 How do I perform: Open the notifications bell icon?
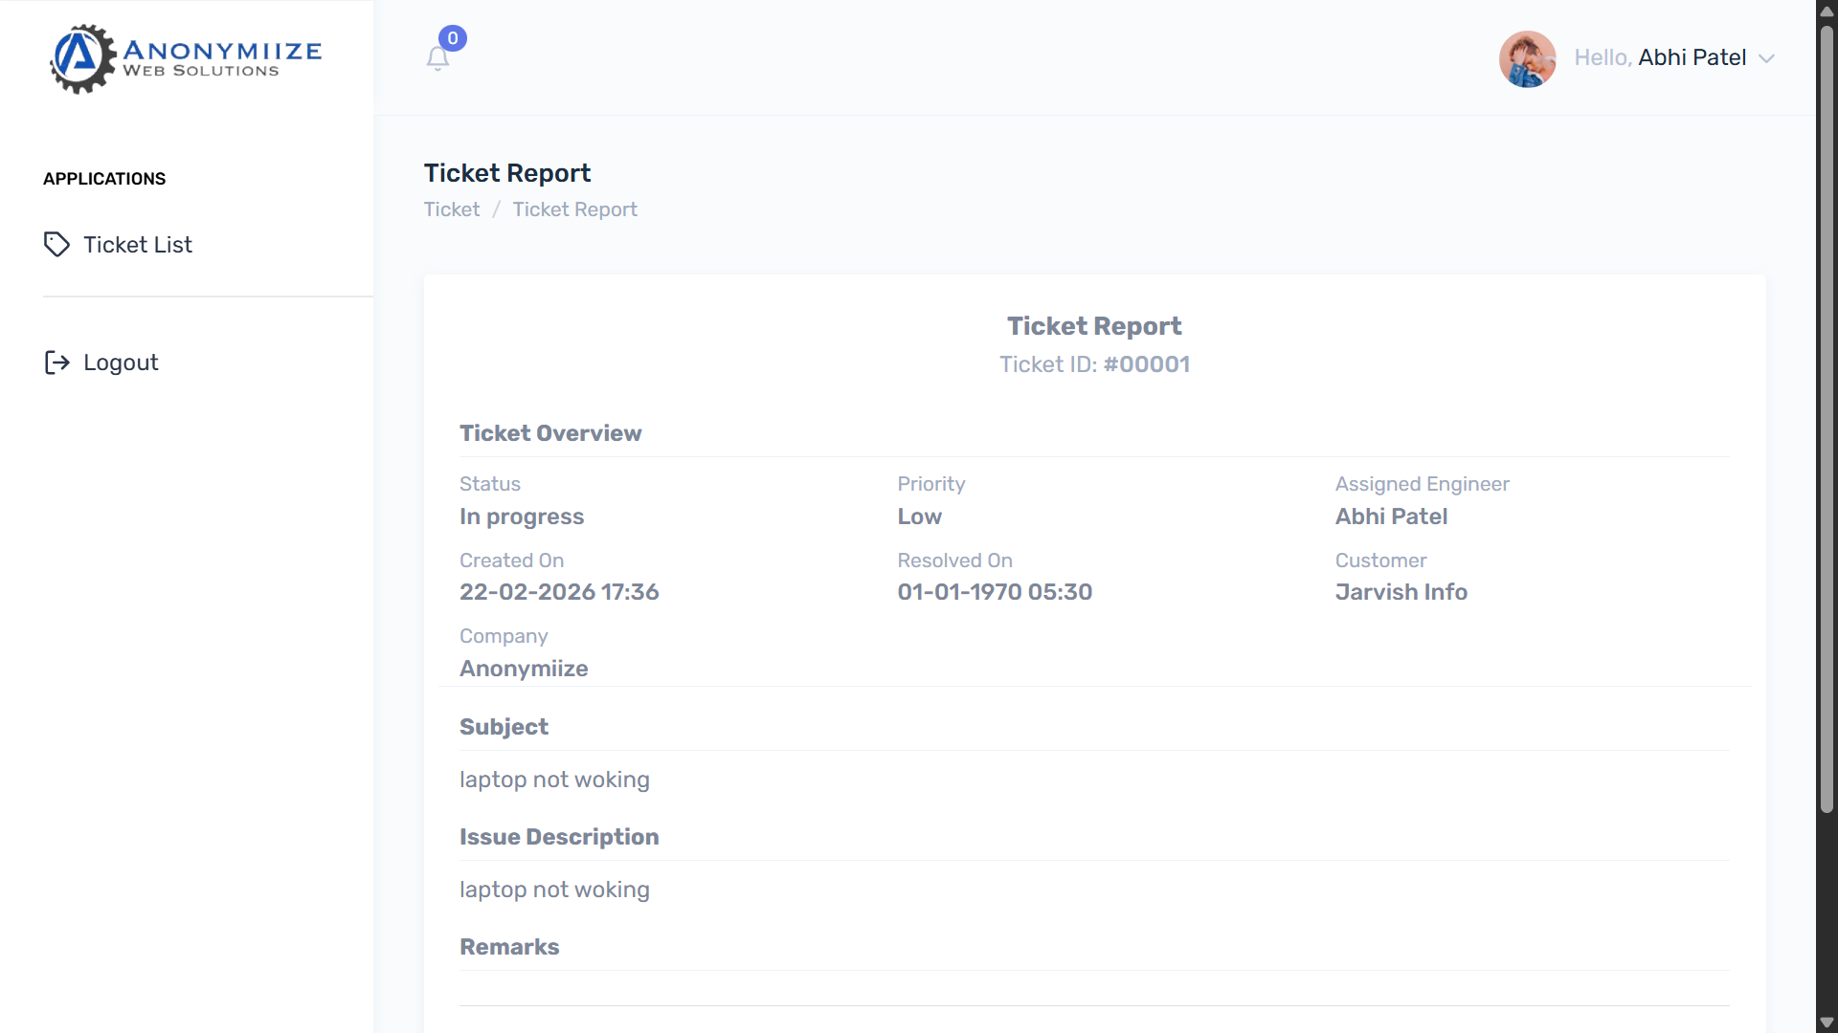[x=437, y=59]
